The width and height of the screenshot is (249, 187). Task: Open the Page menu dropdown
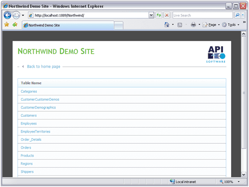tap(211, 25)
